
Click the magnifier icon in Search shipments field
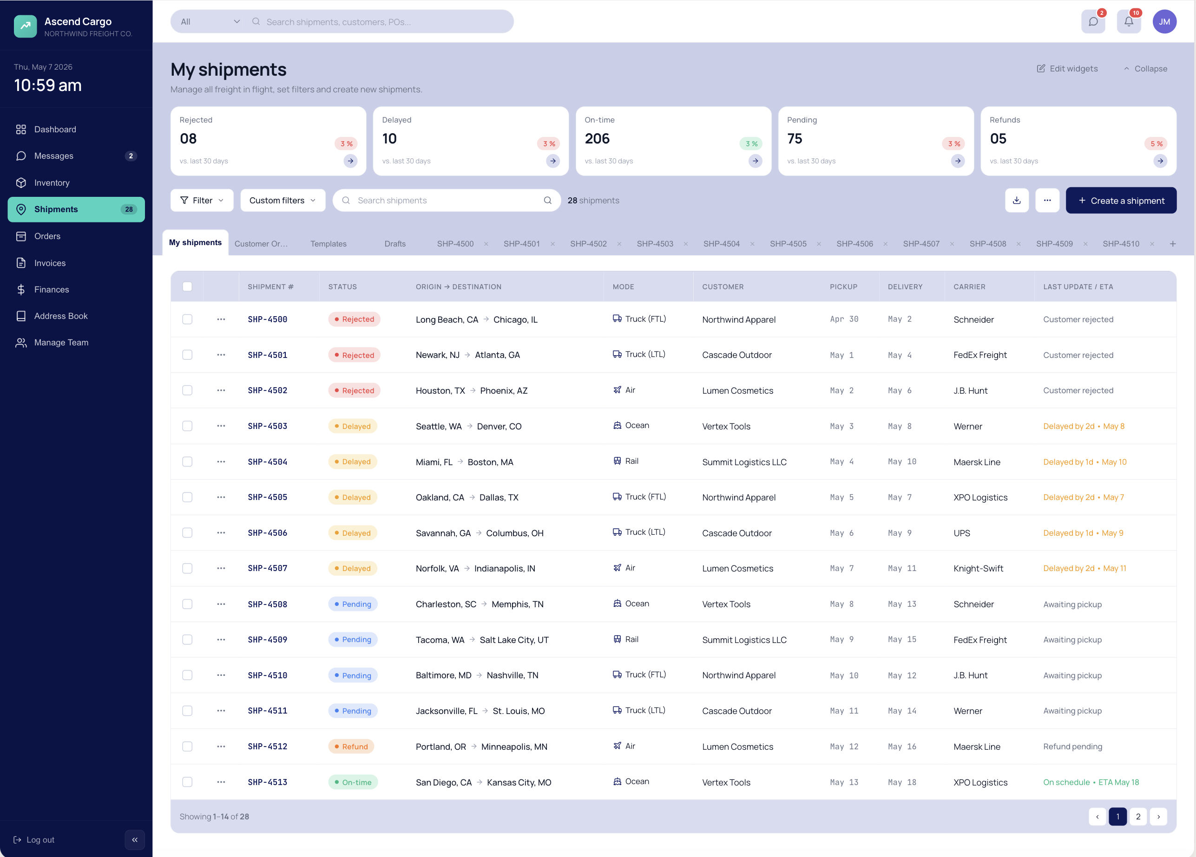point(547,200)
